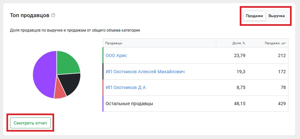Image resolution: width=300 pixels, height=139 pixels.
Task: Select sales value 172
Action: point(282,72)
